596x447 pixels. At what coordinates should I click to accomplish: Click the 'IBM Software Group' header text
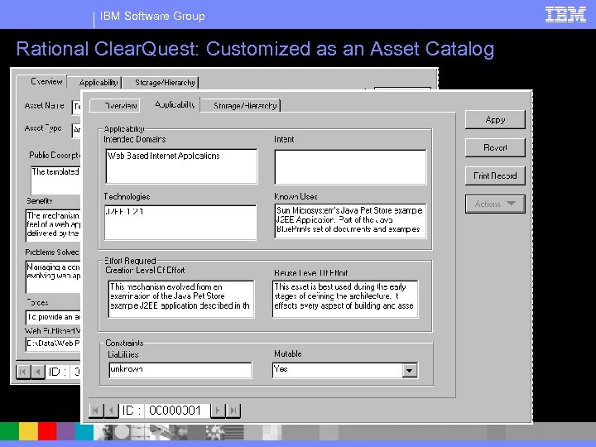[x=152, y=16]
